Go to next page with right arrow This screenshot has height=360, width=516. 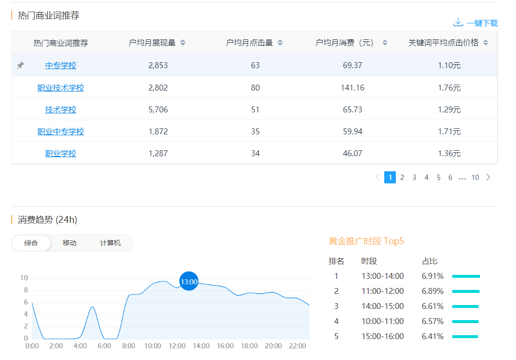(x=488, y=178)
